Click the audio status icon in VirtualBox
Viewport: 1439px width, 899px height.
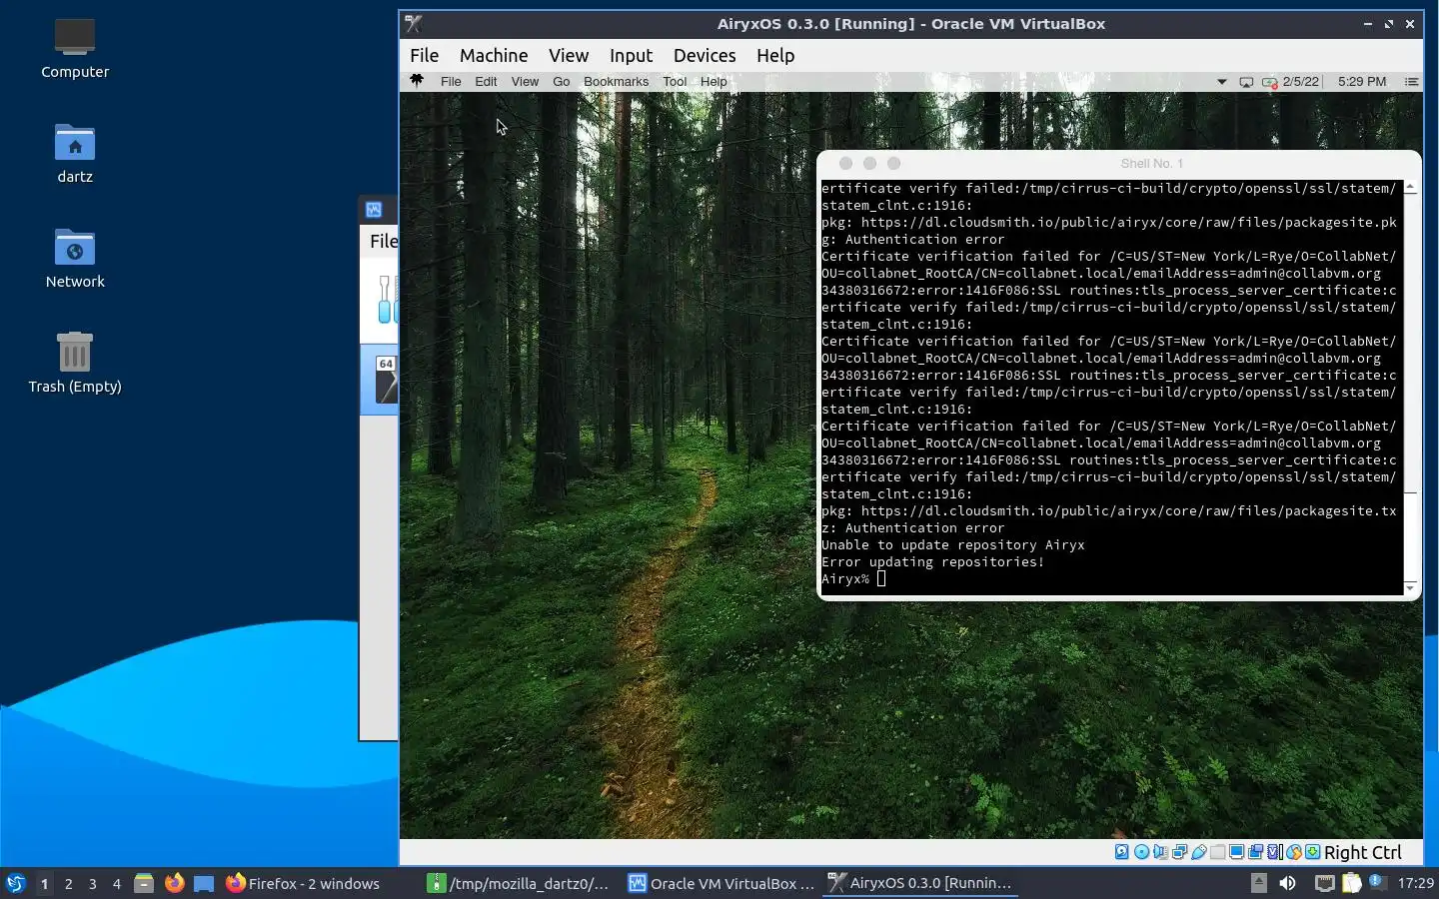[x=1160, y=852]
